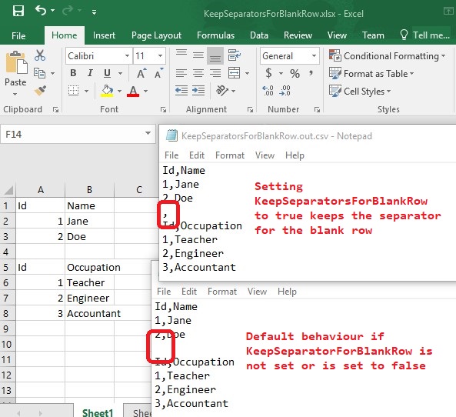Switch to the Page Layout tab
Viewport: 456px width, 417px height.
pos(156,35)
